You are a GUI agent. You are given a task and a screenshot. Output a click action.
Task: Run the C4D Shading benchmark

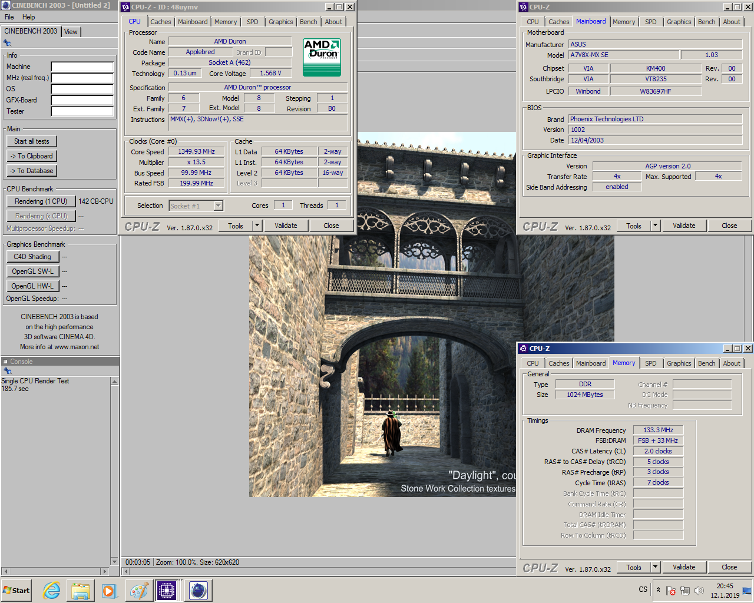(32, 257)
